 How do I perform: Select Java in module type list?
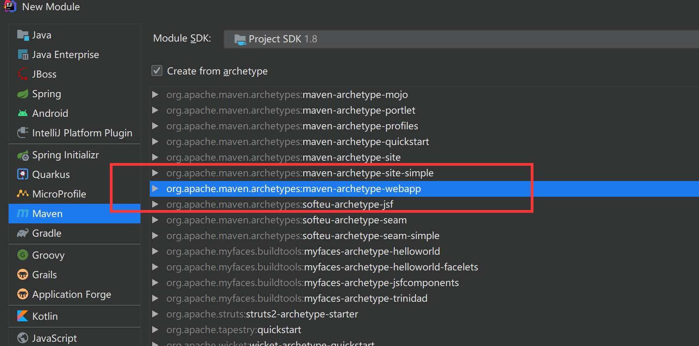click(75, 35)
